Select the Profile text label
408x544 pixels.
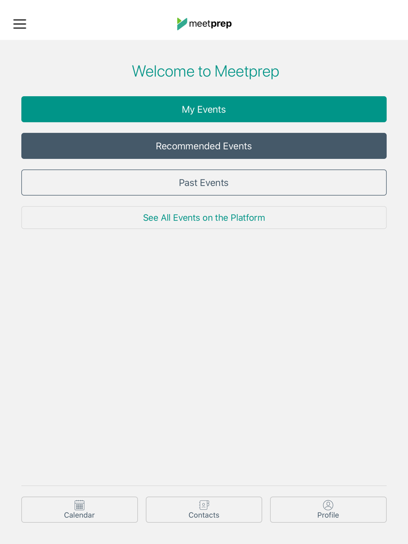[328, 515]
